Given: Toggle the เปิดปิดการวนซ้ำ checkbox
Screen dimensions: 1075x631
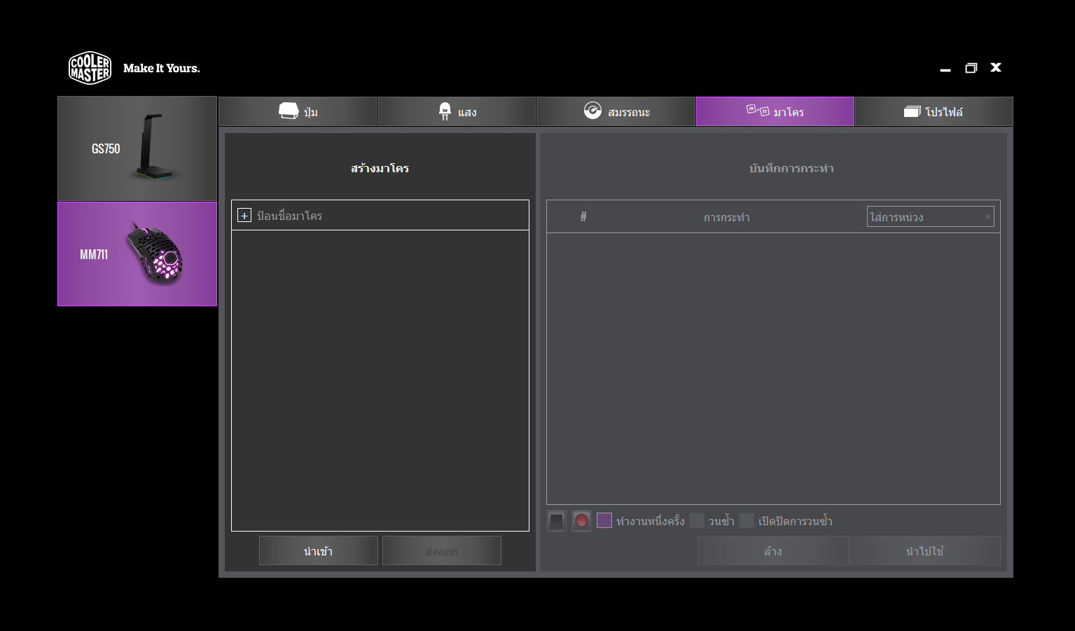Looking at the screenshot, I should (x=747, y=520).
